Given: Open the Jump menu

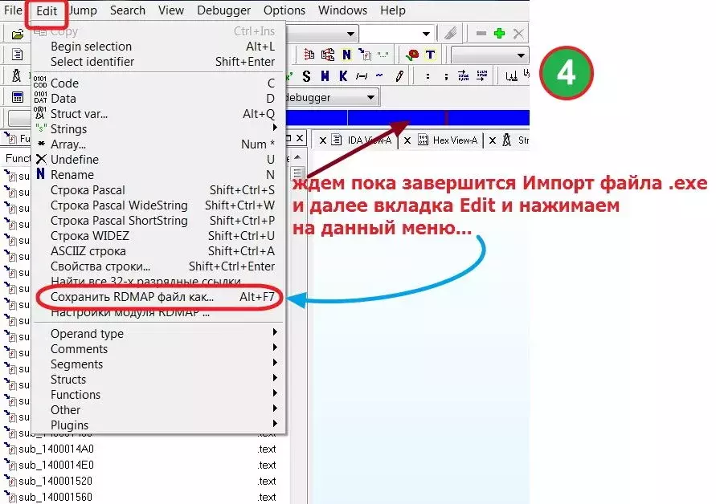Looking at the screenshot, I should click(83, 10).
